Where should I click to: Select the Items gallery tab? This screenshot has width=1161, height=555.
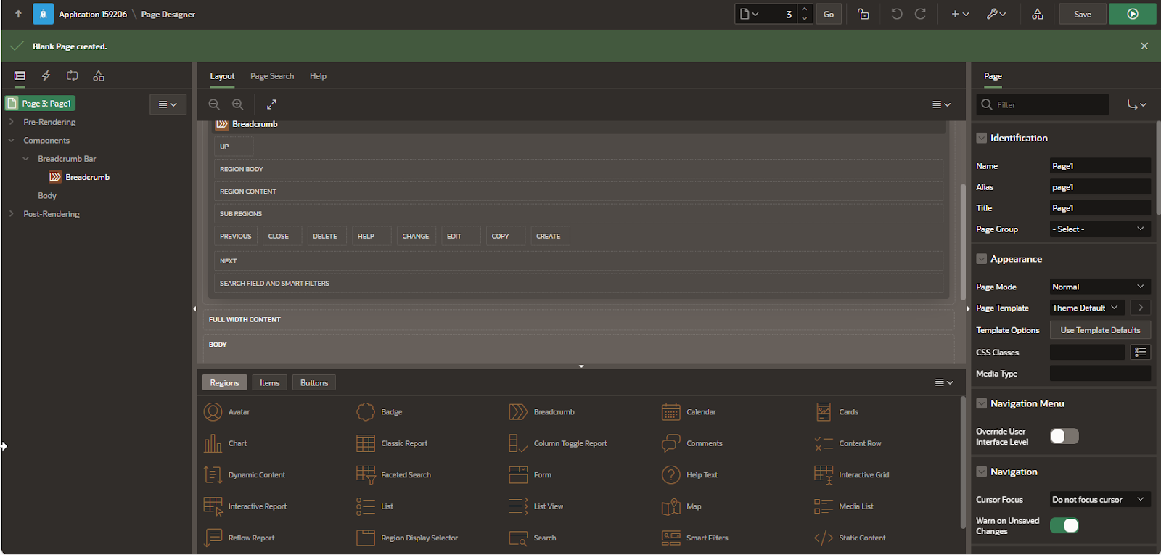click(x=269, y=382)
